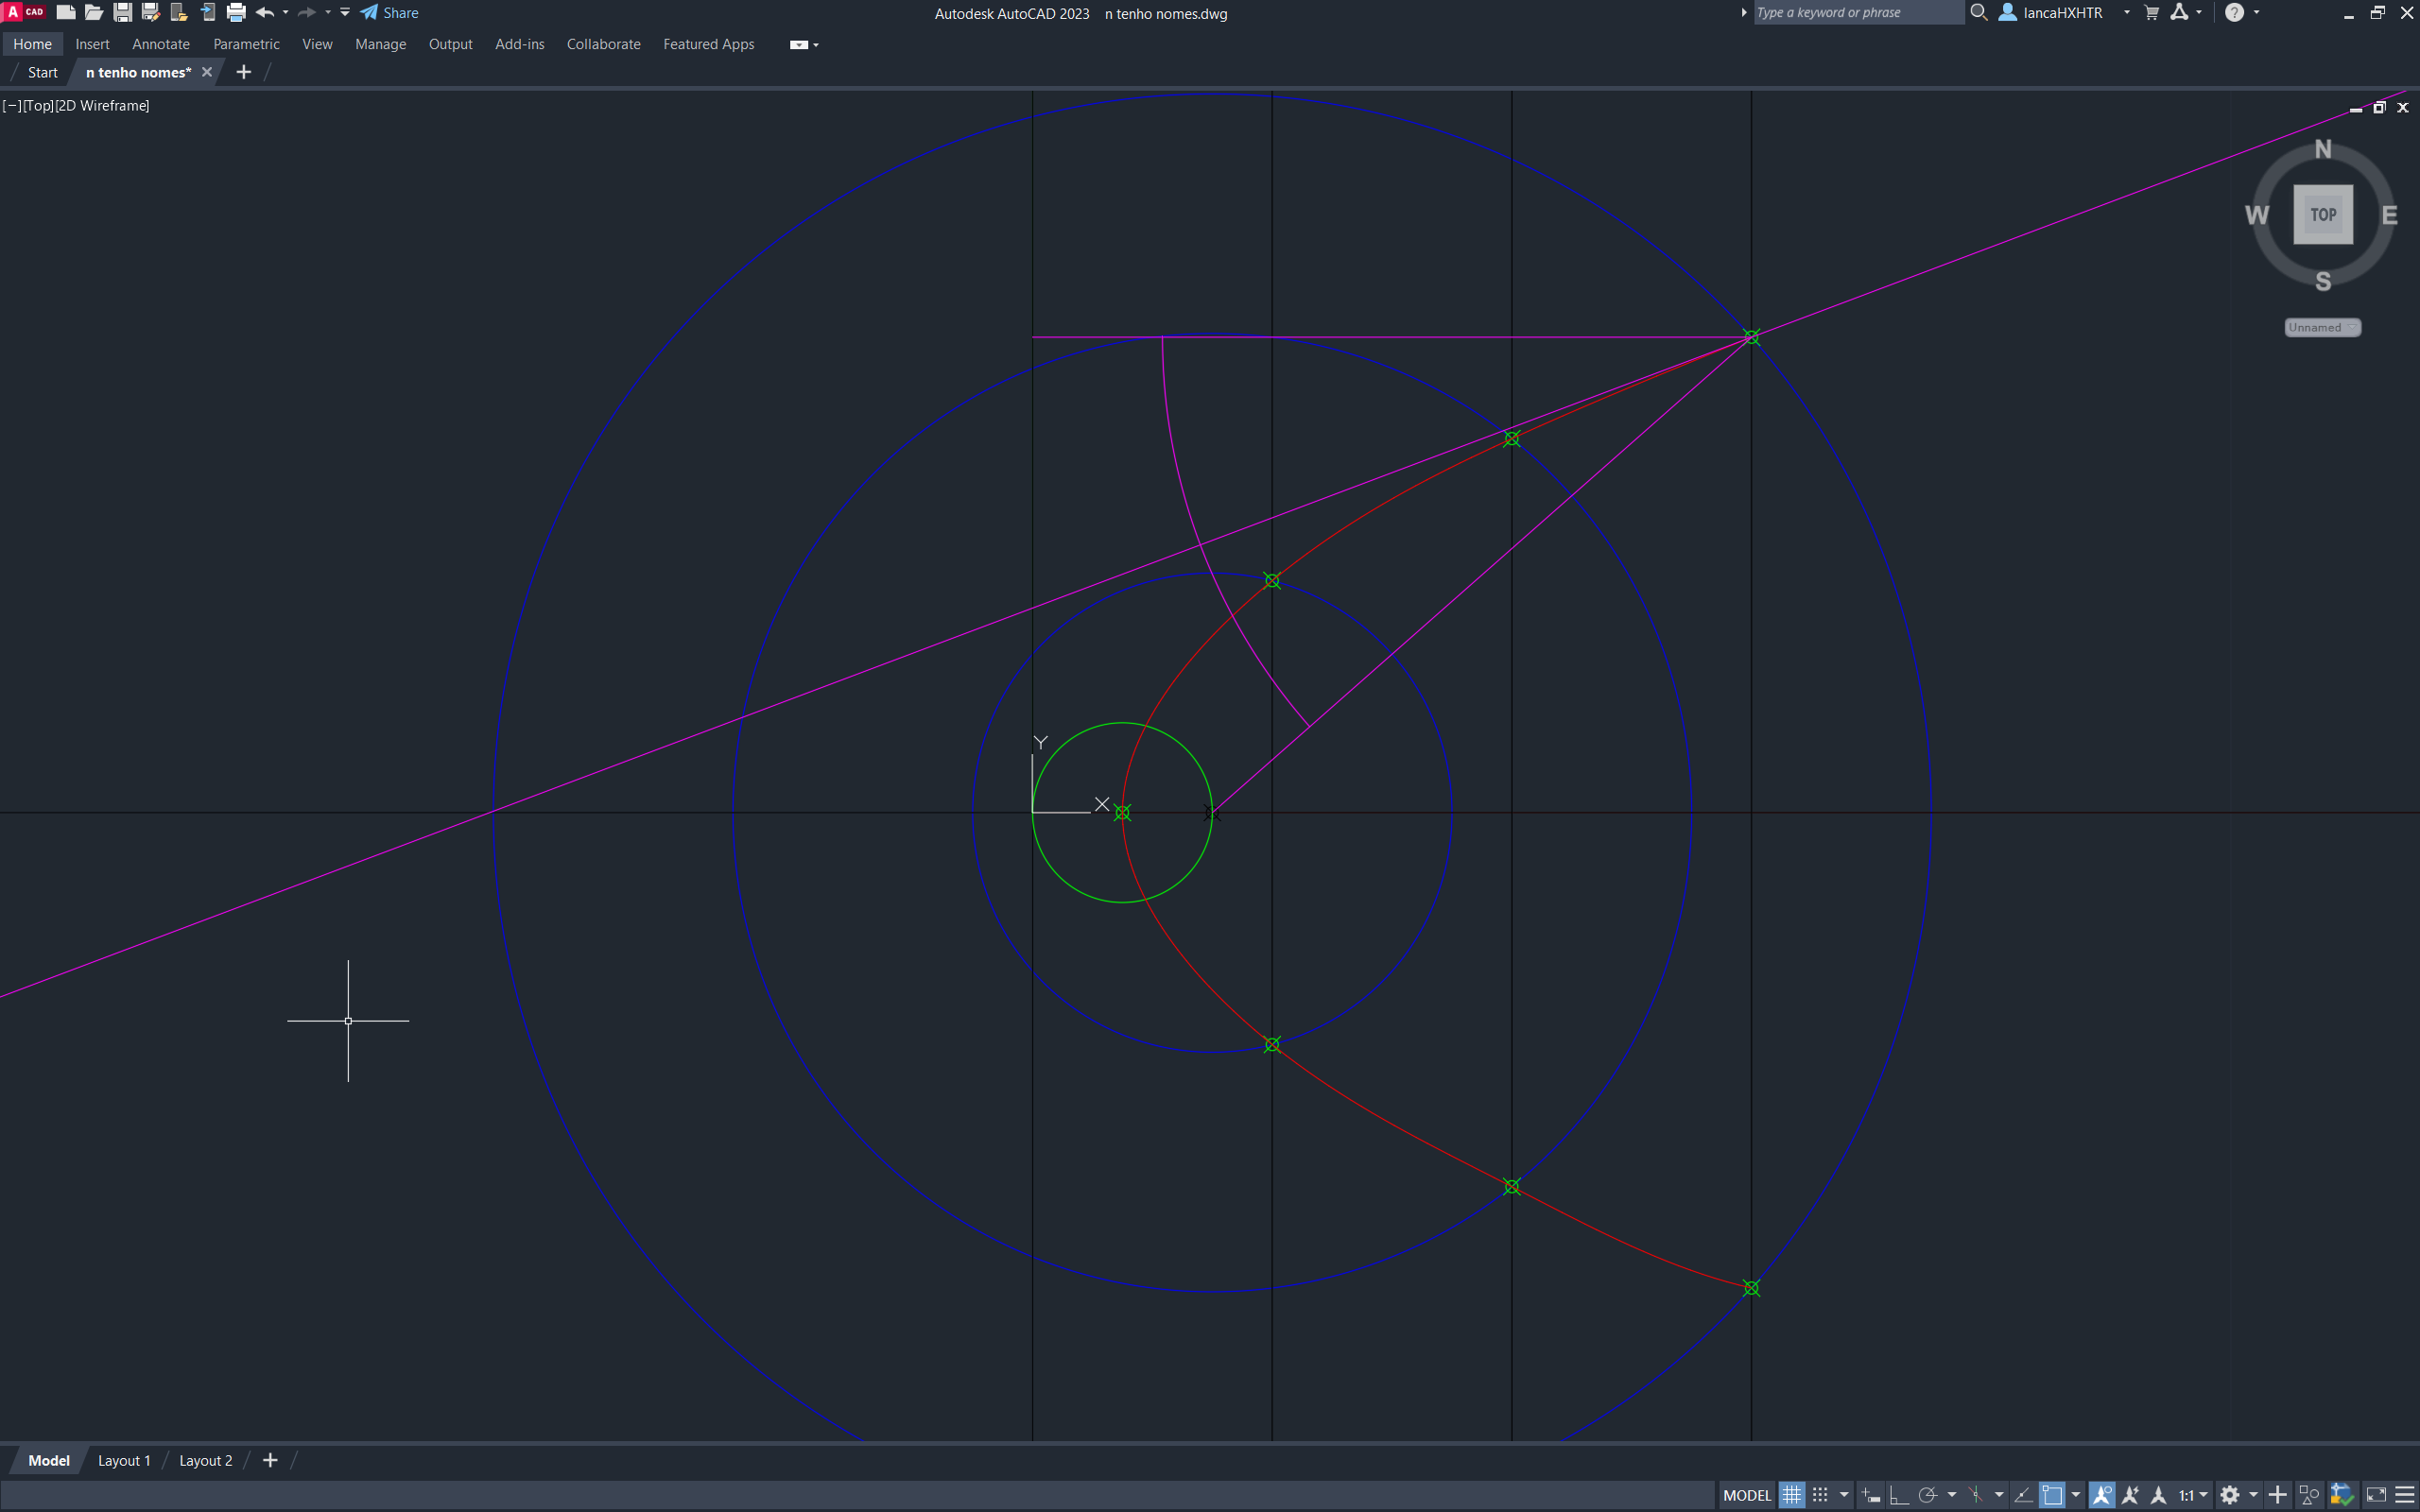Click the keyword search input field

pyautogui.click(x=1856, y=13)
